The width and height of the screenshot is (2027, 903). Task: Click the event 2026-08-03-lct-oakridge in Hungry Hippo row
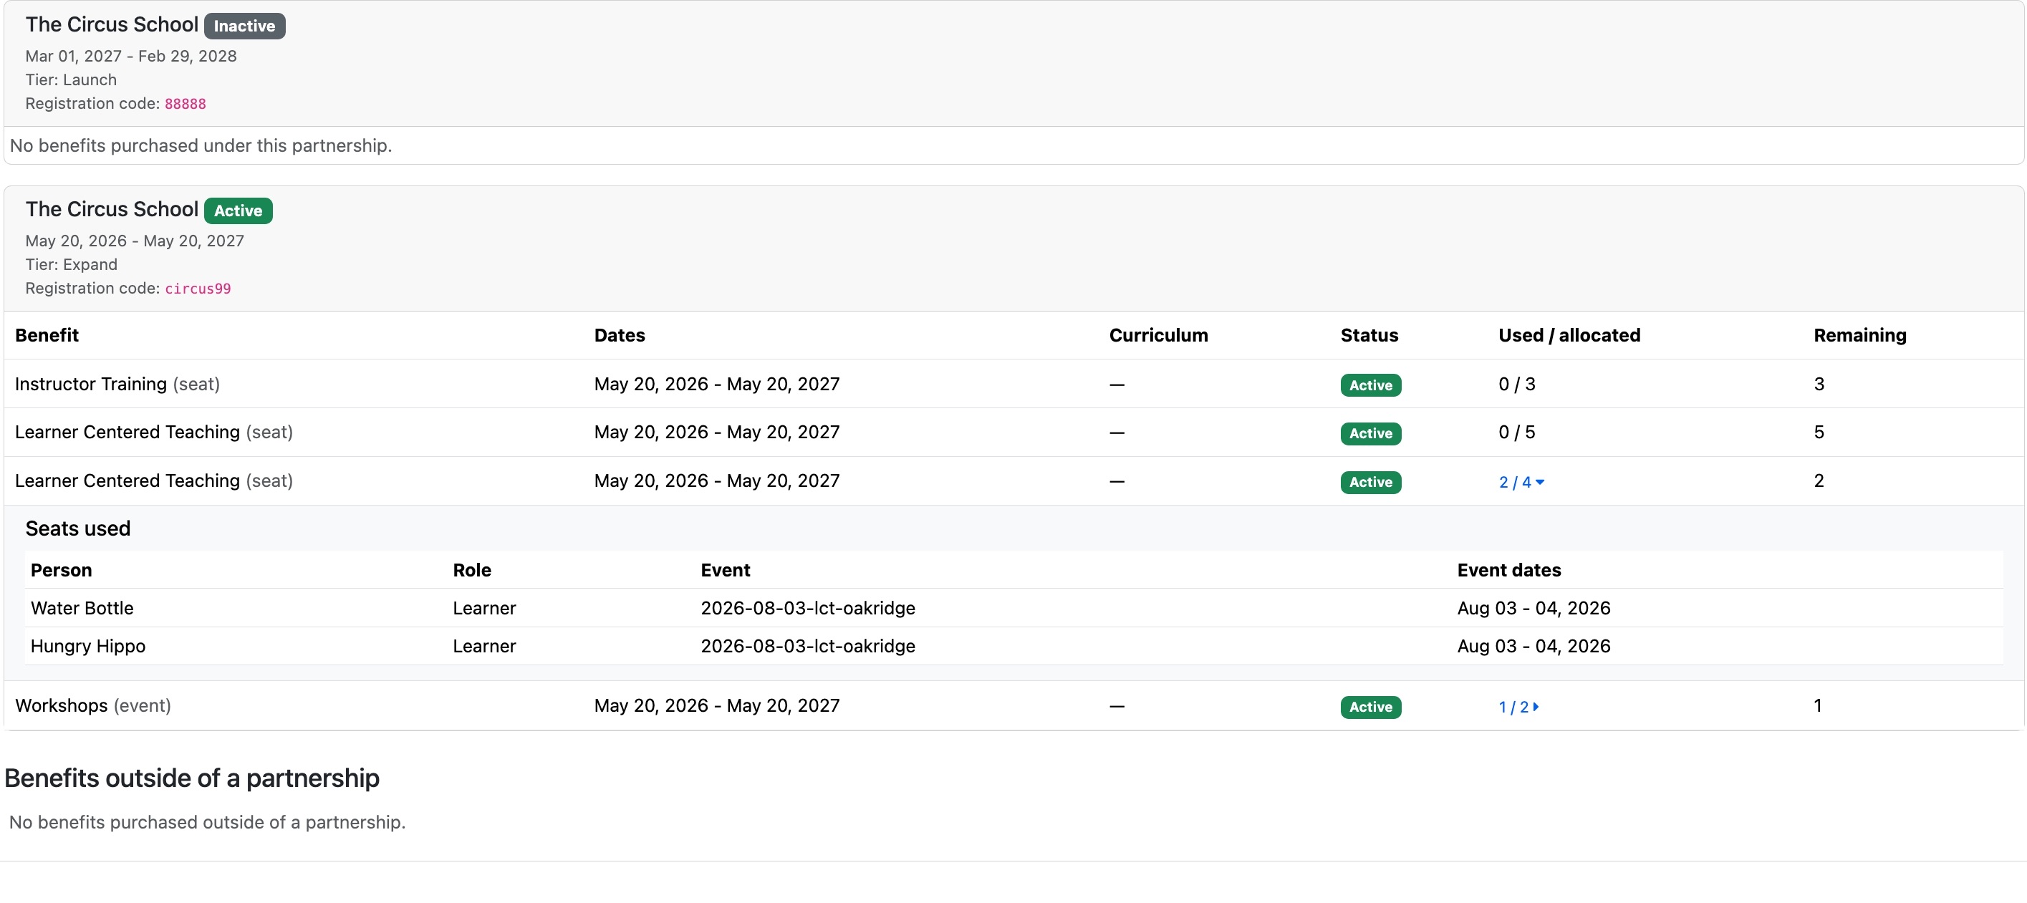tap(807, 647)
